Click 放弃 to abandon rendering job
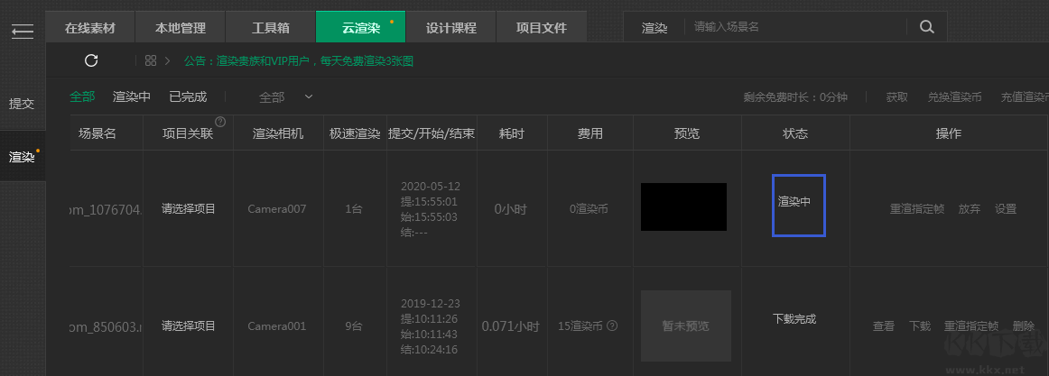The image size is (1049, 376). click(970, 208)
